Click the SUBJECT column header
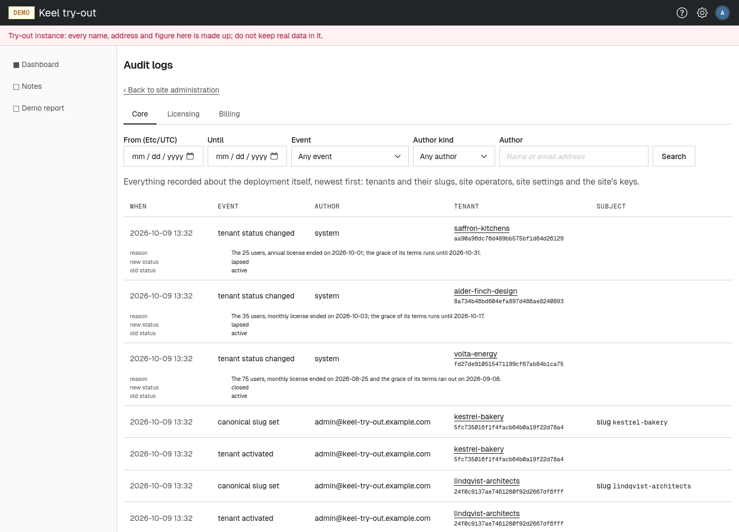 (611, 206)
